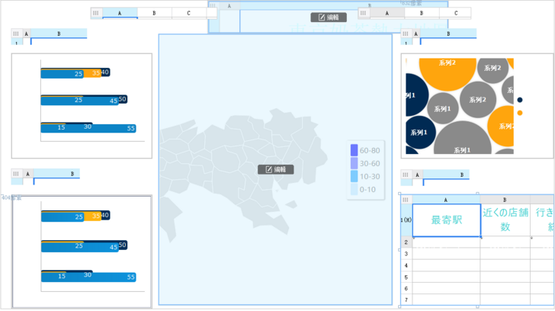The height and width of the screenshot is (311, 555).
Task: Select column C in the top-left table
Action: pyautogui.click(x=188, y=13)
